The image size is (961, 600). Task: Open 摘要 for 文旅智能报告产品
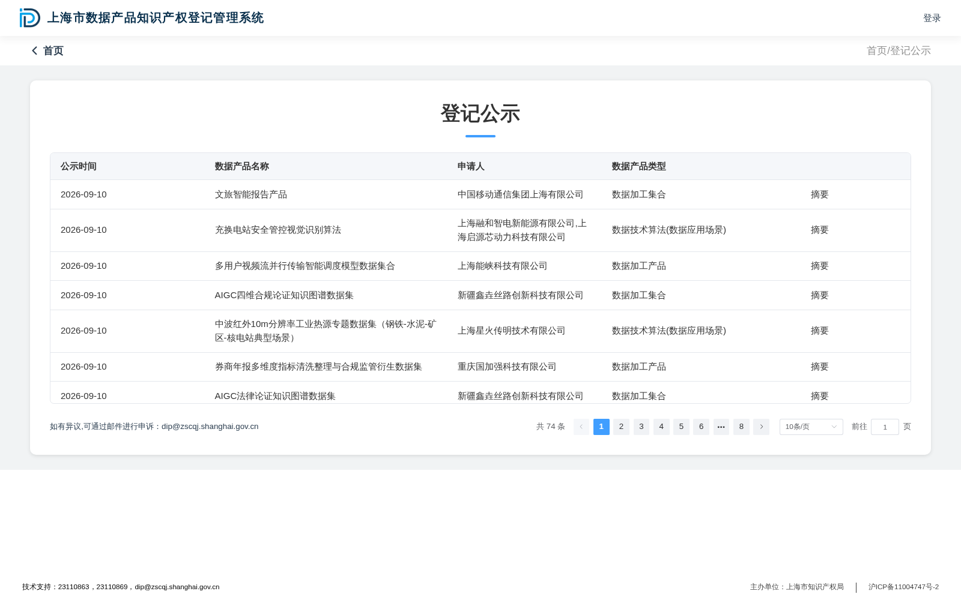point(819,194)
